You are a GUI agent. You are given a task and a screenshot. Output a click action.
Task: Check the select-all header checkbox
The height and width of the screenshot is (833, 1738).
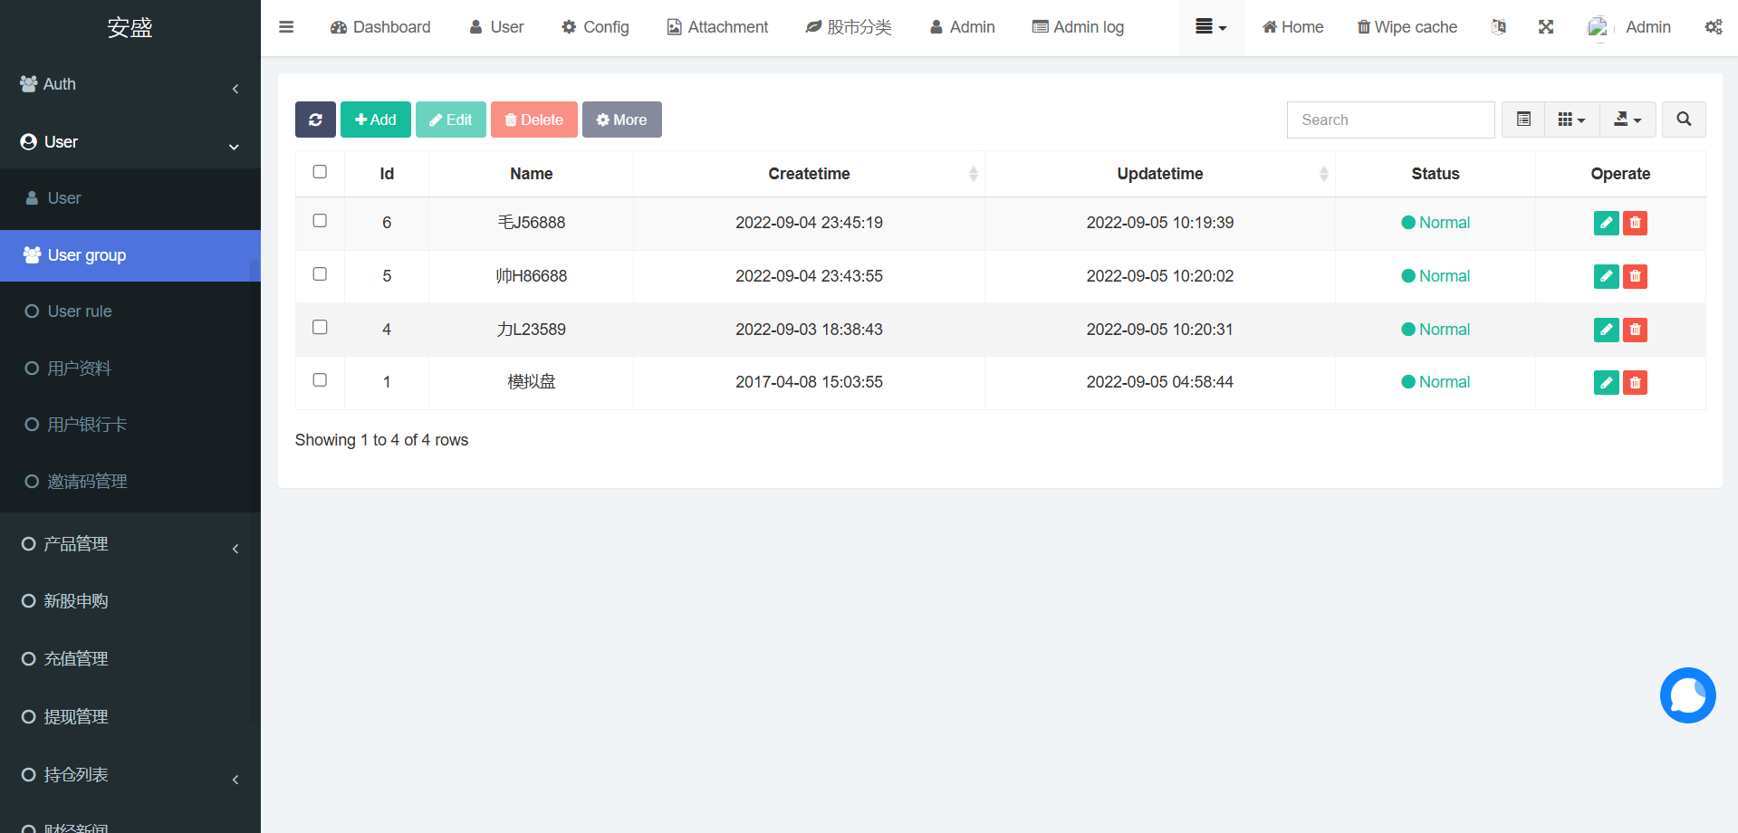click(x=320, y=172)
